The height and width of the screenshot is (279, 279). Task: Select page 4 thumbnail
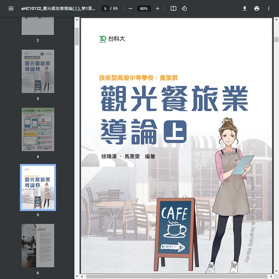38,129
